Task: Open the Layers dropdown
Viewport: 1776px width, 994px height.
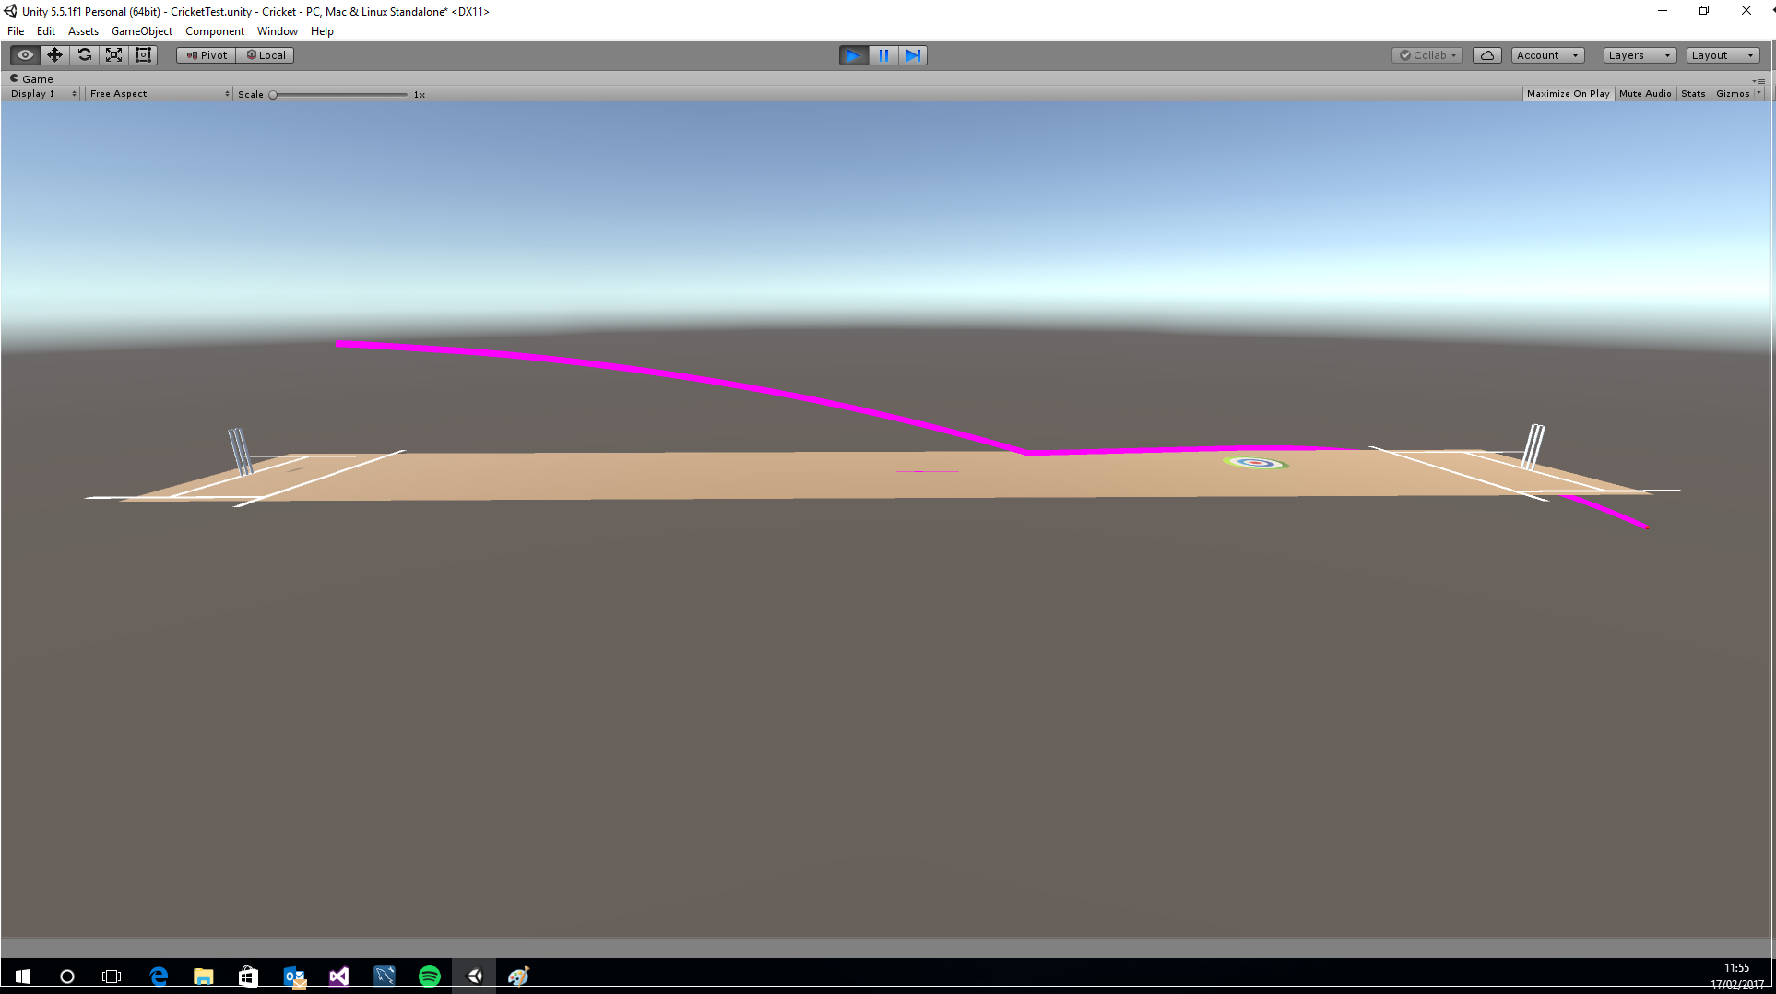Action: click(1640, 55)
